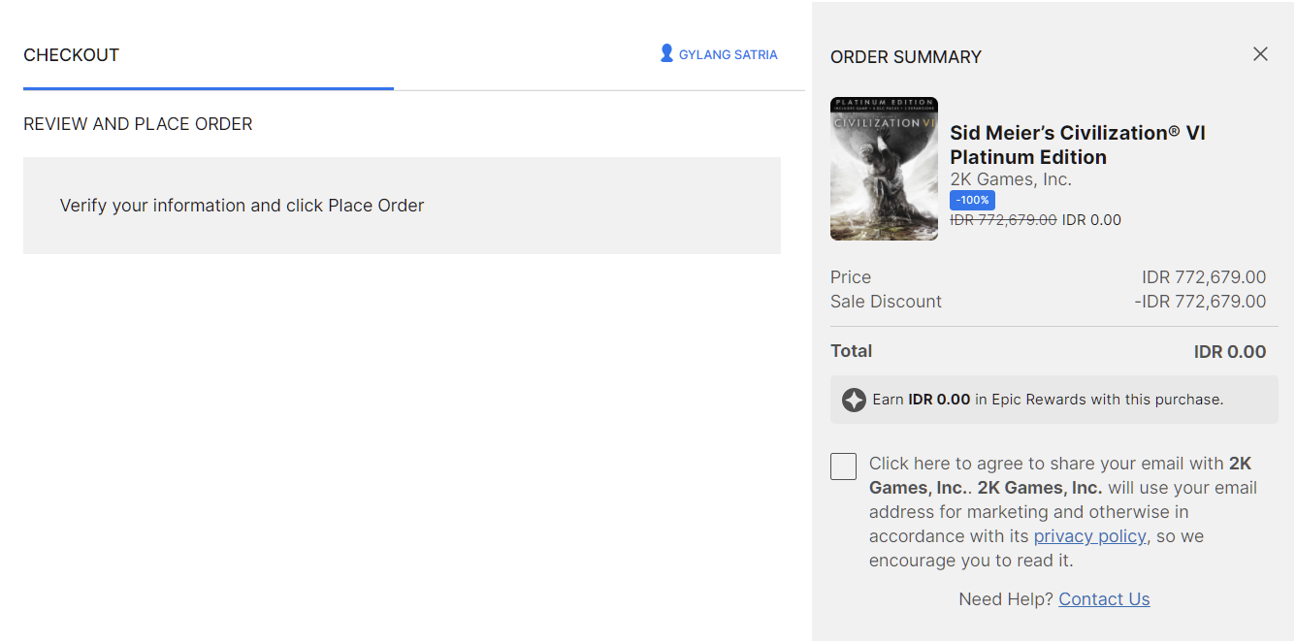Click the GYLANG SATRIA account name
The height and width of the screenshot is (643, 1296).
tap(728, 55)
